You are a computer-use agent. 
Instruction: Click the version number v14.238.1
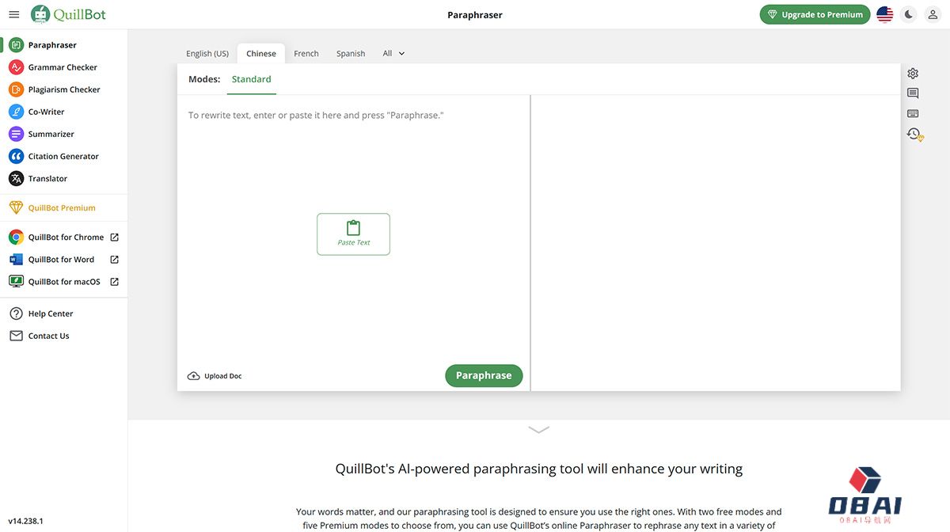point(26,521)
